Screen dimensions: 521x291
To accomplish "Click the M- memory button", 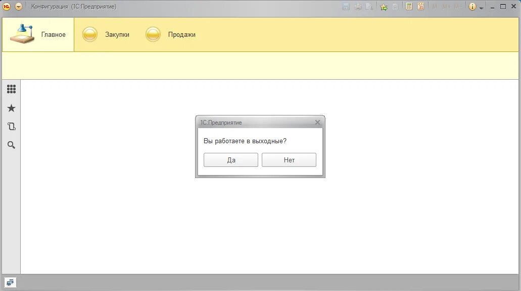I will pyautogui.click(x=457, y=7).
